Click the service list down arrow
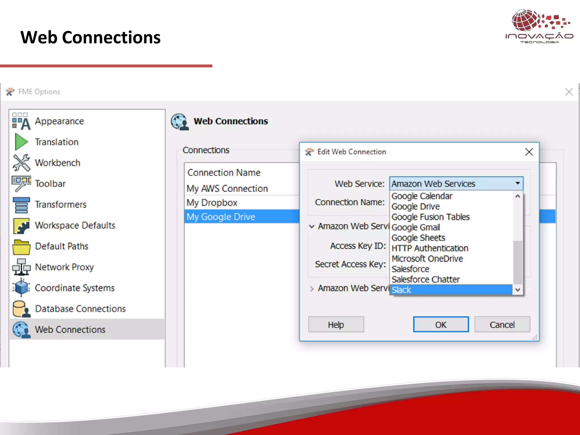This screenshot has height=435, width=580. point(518,290)
